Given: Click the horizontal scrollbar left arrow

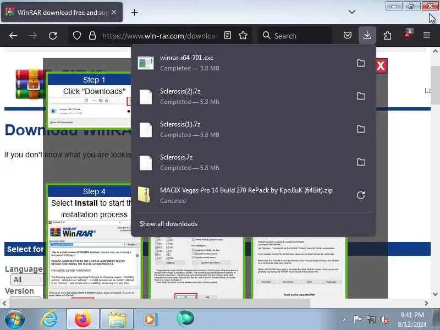Looking at the screenshot, I should pos(4,303).
